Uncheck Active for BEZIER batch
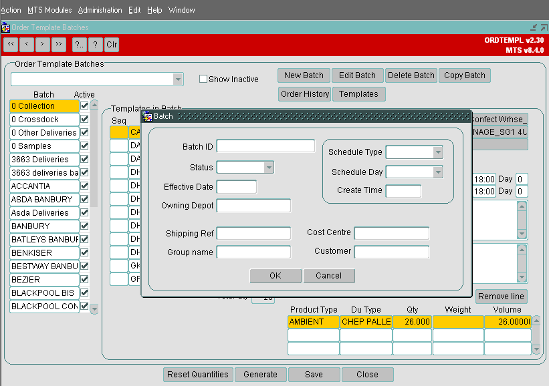549x386 pixels. pyautogui.click(x=84, y=279)
